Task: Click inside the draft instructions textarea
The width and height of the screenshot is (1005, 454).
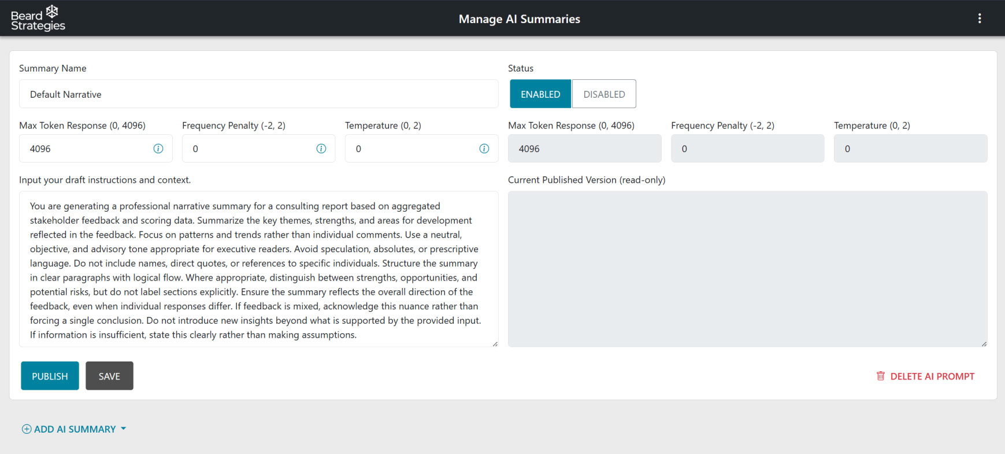Action: tap(258, 269)
